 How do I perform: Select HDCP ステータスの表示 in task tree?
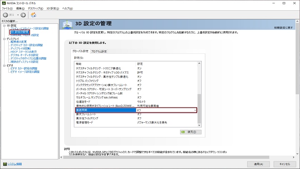tap(23, 52)
